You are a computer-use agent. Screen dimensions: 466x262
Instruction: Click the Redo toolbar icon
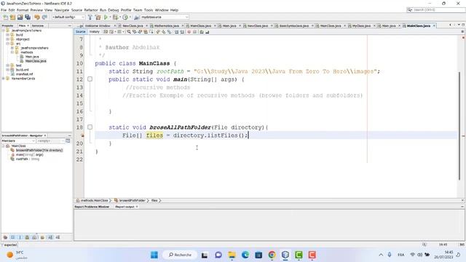44,17
